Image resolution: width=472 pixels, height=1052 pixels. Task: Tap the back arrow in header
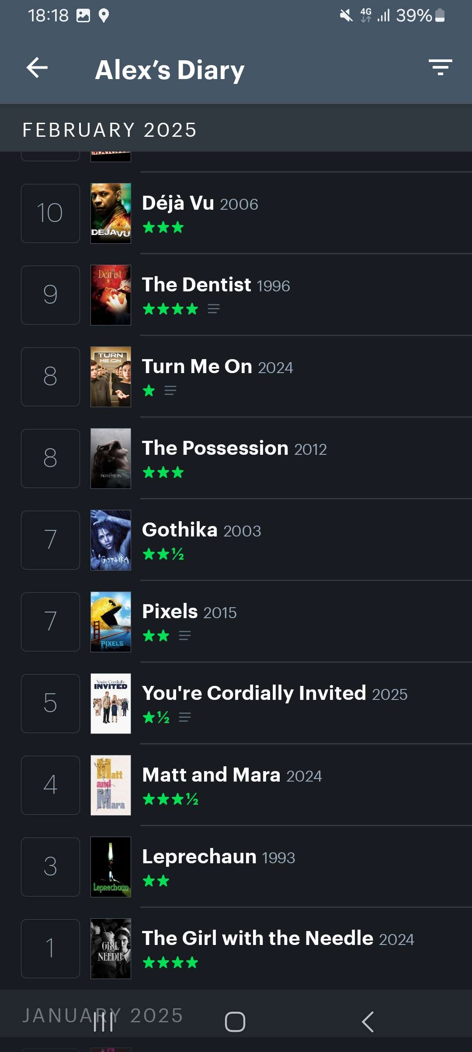coord(37,68)
